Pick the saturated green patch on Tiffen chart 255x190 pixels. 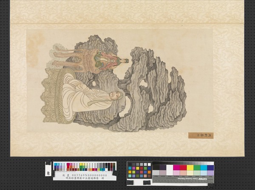pyautogui.click(x=196, y=168)
